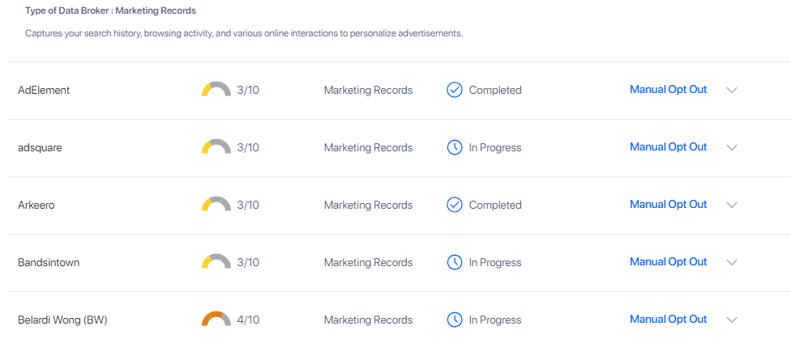The width and height of the screenshot is (791, 339).
Task: Expand the Arkeero row chevron
Action: (732, 205)
